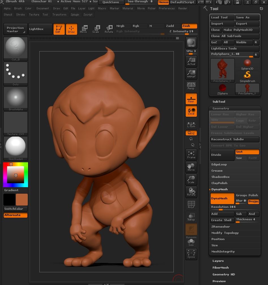Select the Move gyro icon on right shelf

click(x=191, y=167)
